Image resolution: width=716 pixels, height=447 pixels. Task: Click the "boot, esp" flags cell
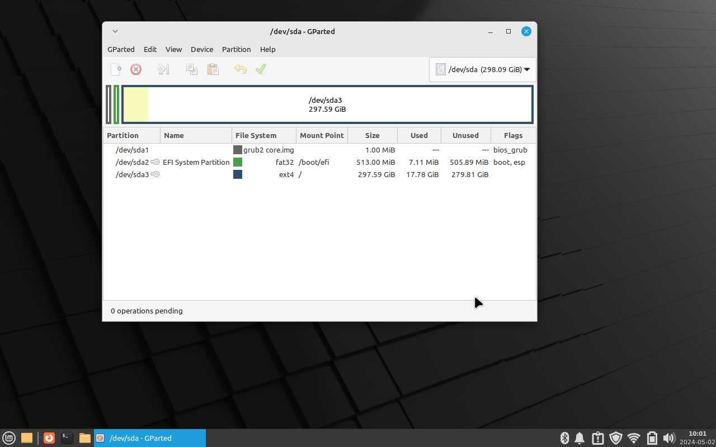(509, 162)
